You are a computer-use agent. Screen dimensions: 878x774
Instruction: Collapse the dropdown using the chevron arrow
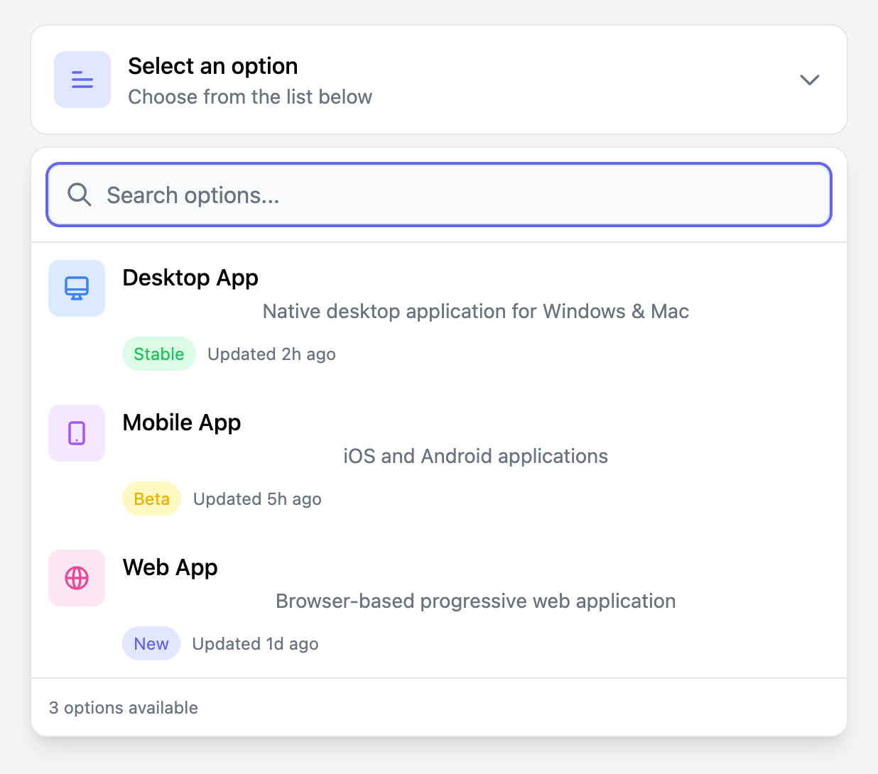810,80
